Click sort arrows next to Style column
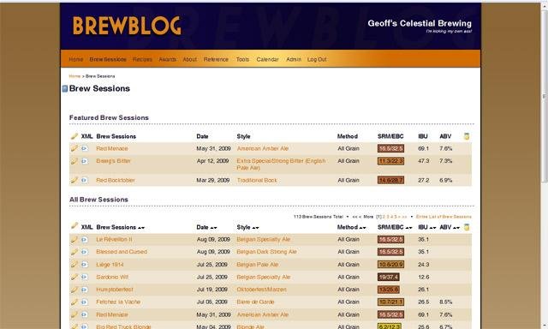The width and height of the screenshot is (548, 329). [x=255, y=228]
